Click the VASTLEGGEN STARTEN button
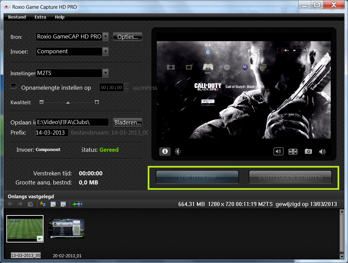 [x=290, y=177]
